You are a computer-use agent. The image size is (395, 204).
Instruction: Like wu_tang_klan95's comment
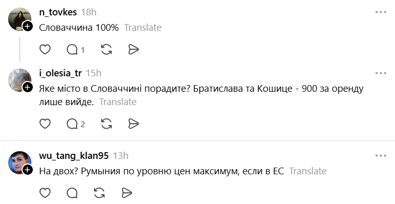[45, 193]
